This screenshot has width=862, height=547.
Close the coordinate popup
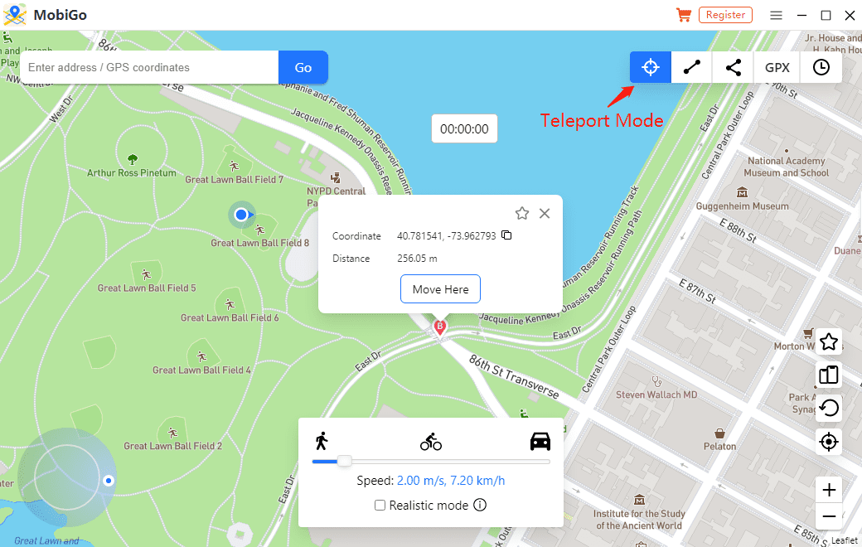pyautogui.click(x=545, y=214)
